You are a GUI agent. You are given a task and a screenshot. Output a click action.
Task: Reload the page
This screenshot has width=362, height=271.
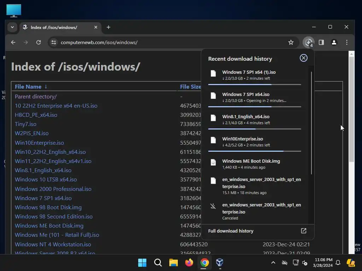coord(39,42)
